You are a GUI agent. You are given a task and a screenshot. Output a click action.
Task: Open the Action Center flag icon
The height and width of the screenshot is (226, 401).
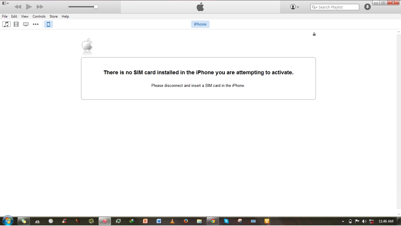[357, 221]
